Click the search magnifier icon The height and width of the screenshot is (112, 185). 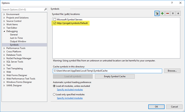(45, 9)
